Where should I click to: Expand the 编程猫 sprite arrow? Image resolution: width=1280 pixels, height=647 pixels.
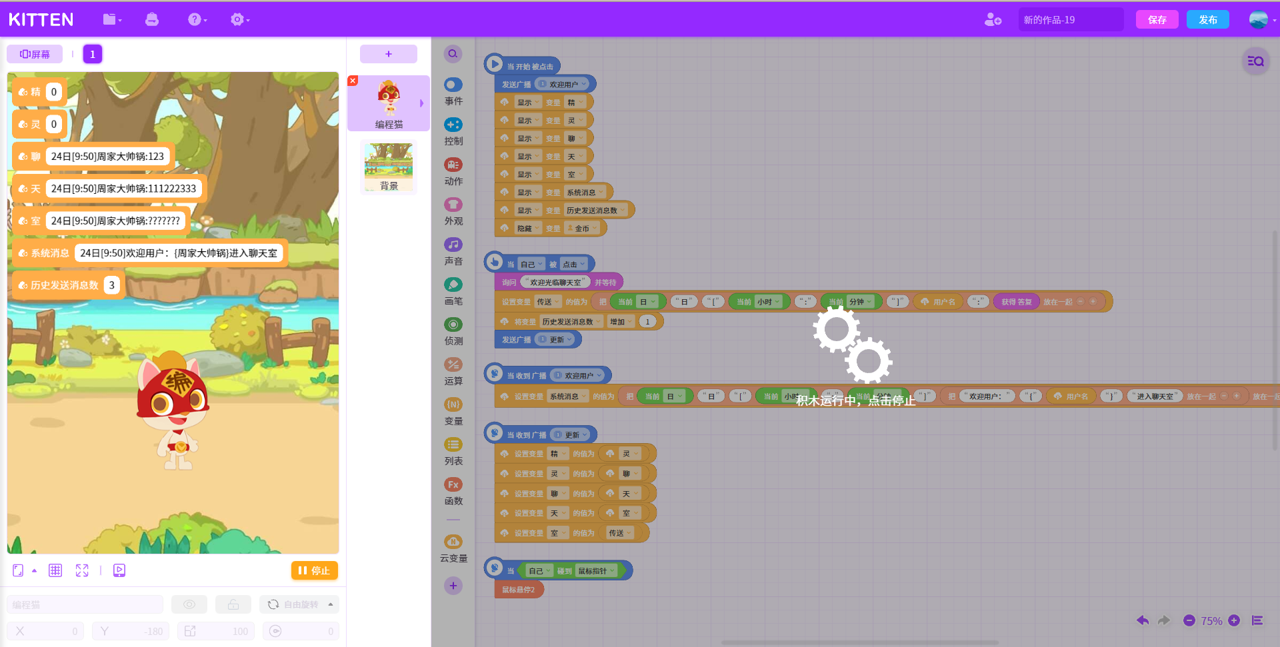click(x=421, y=103)
